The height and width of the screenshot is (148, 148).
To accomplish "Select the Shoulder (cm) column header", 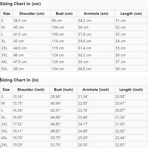I will [x=32, y=13].
